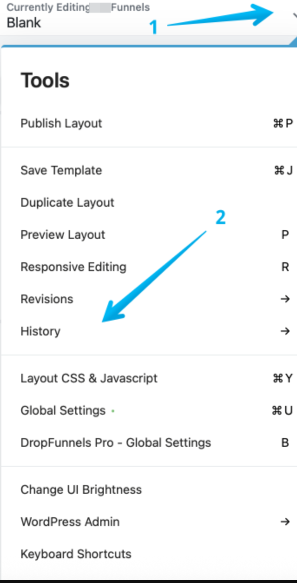Click the Tools heading
The width and height of the screenshot is (297, 583).
(45, 81)
